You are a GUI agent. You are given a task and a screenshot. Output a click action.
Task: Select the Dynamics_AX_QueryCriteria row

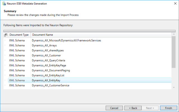tap(90, 60)
